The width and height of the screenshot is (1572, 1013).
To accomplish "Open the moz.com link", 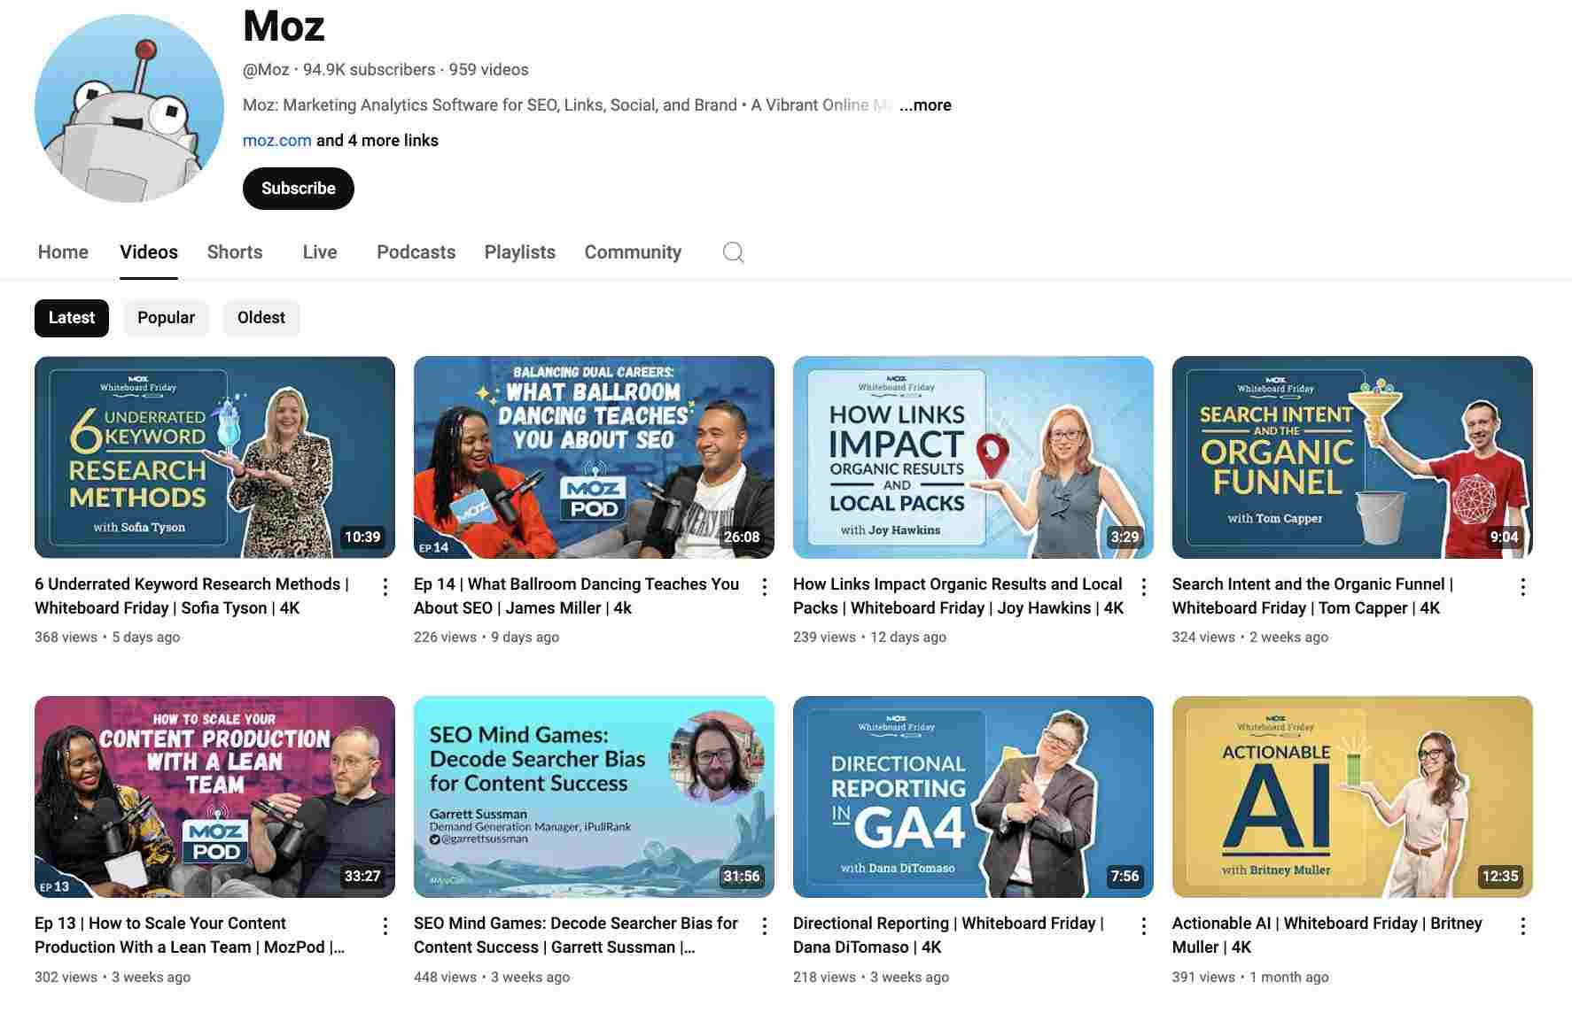I will 276,141.
